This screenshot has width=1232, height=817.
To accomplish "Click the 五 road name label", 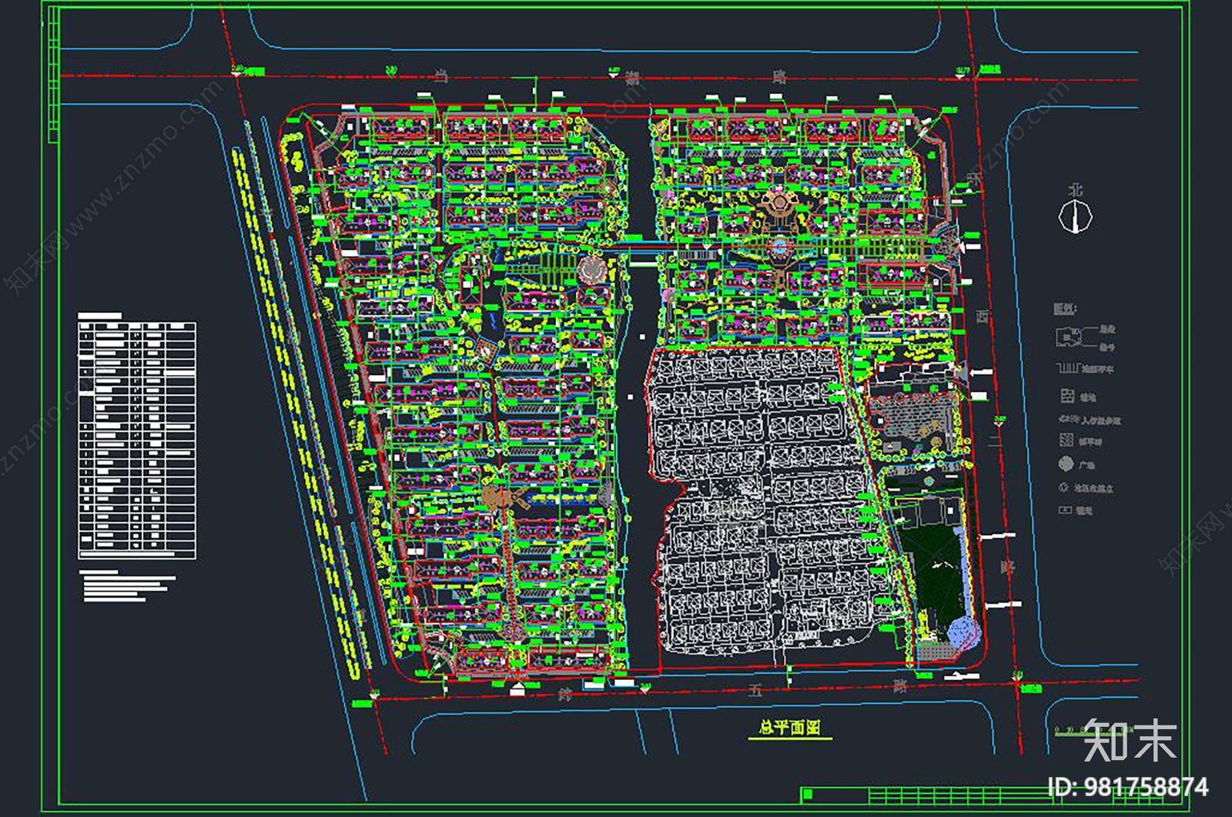I will pos(755,691).
